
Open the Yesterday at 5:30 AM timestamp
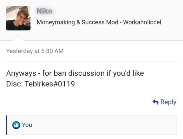pyautogui.click(x=35, y=51)
